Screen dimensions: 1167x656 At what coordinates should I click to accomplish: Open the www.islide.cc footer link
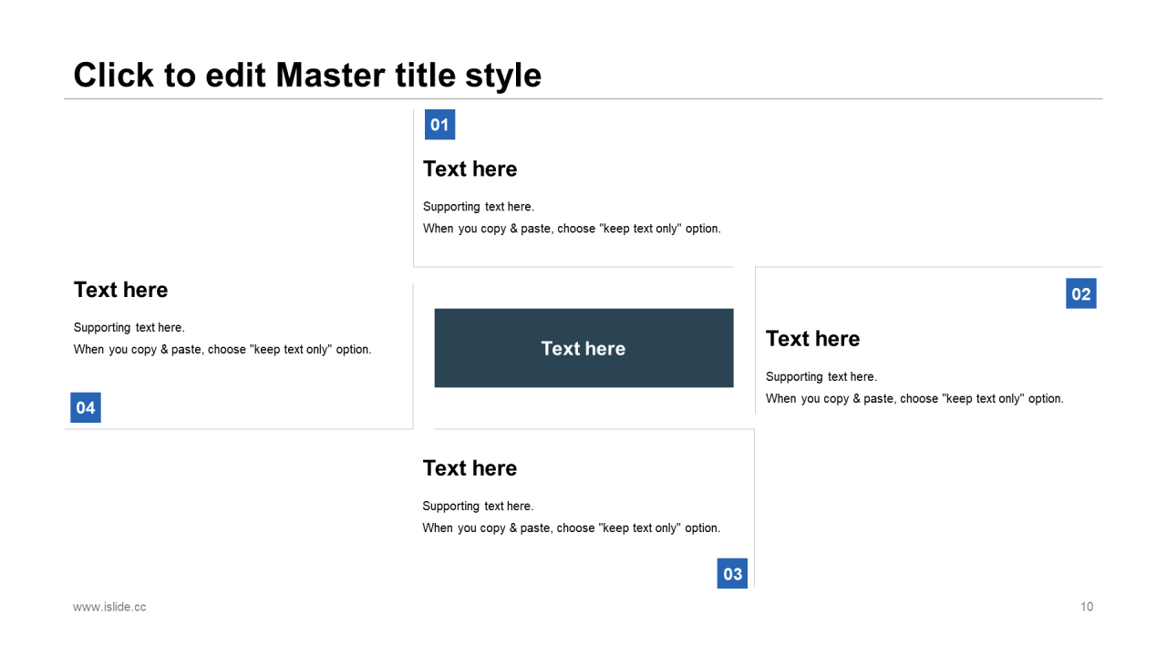pyautogui.click(x=109, y=607)
